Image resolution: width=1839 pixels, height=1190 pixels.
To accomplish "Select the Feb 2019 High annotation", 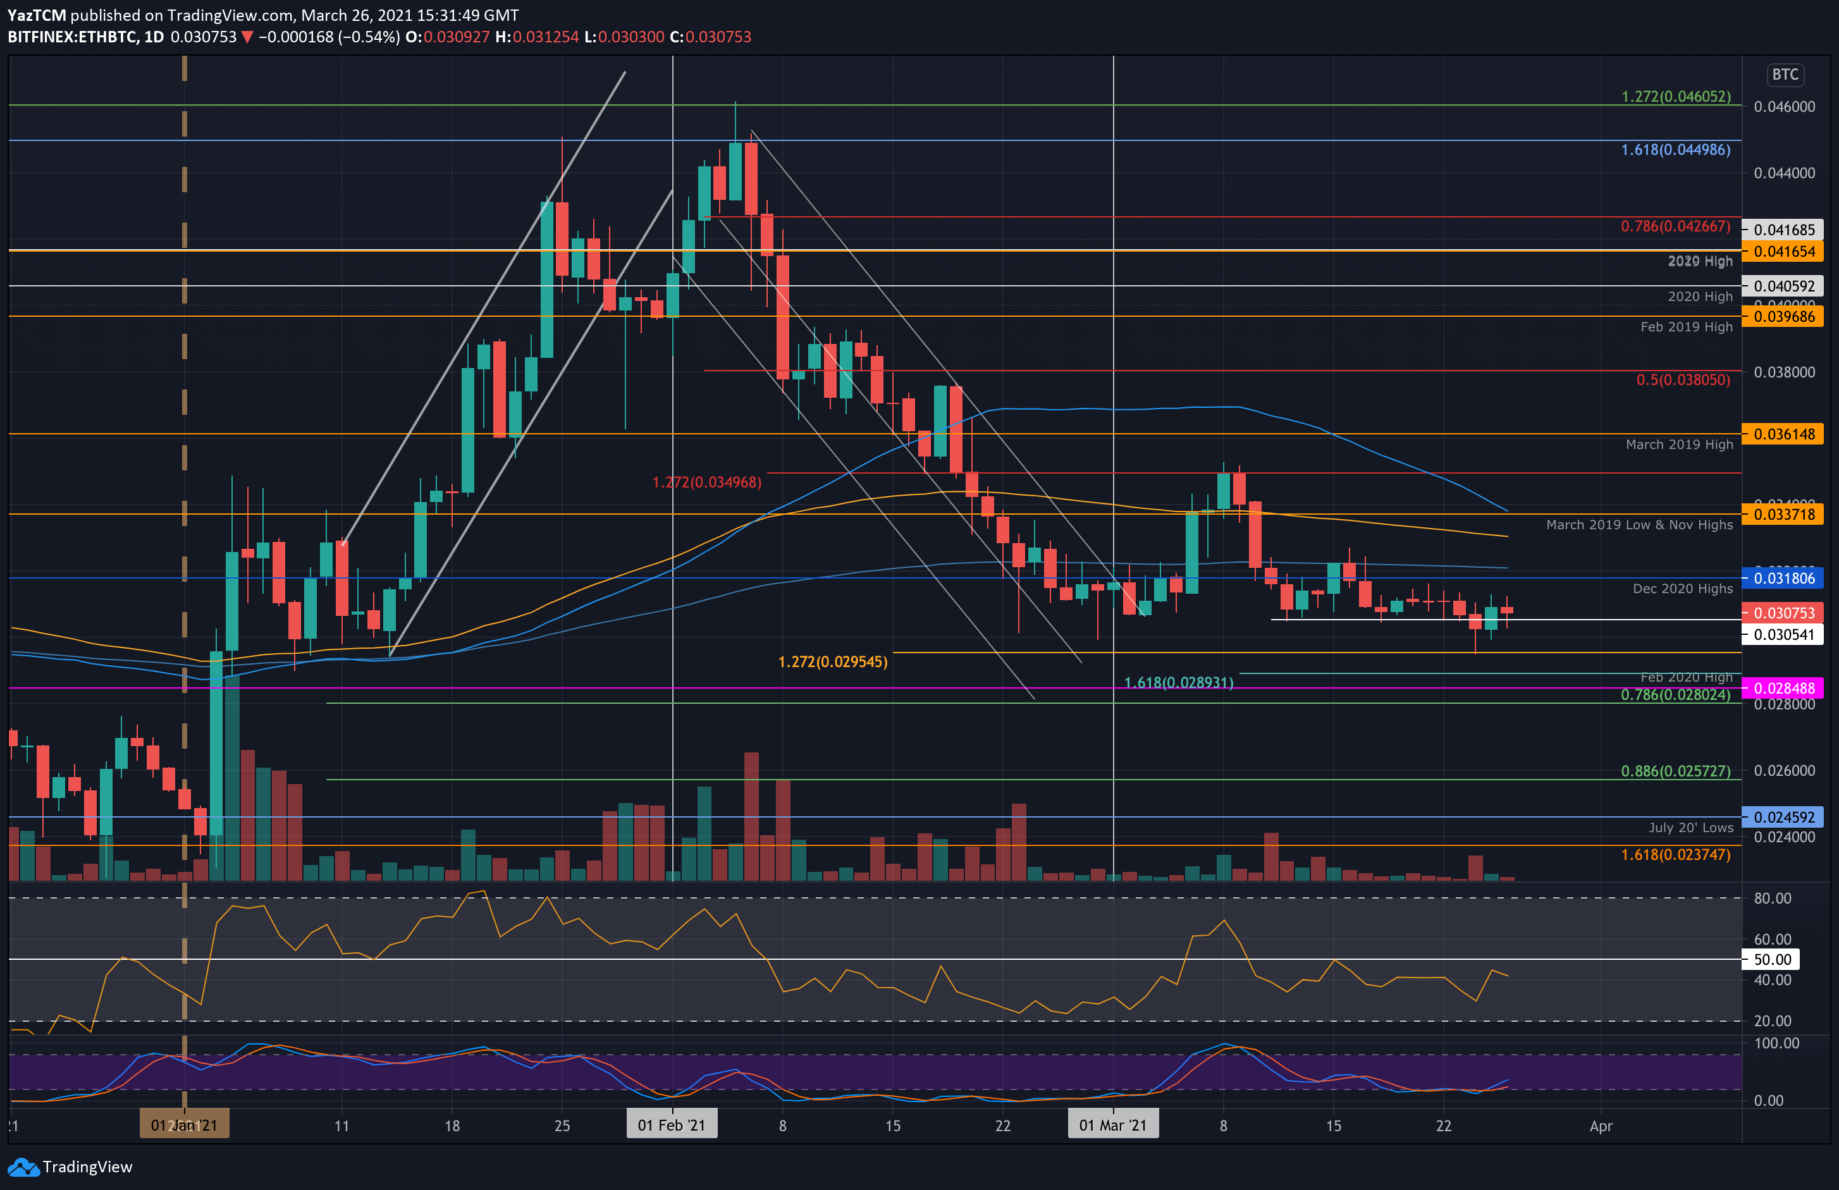I will pyautogui.click(x=1686, y=327).
